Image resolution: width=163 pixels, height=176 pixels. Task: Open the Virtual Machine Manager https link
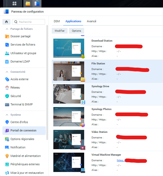[121, 160]
